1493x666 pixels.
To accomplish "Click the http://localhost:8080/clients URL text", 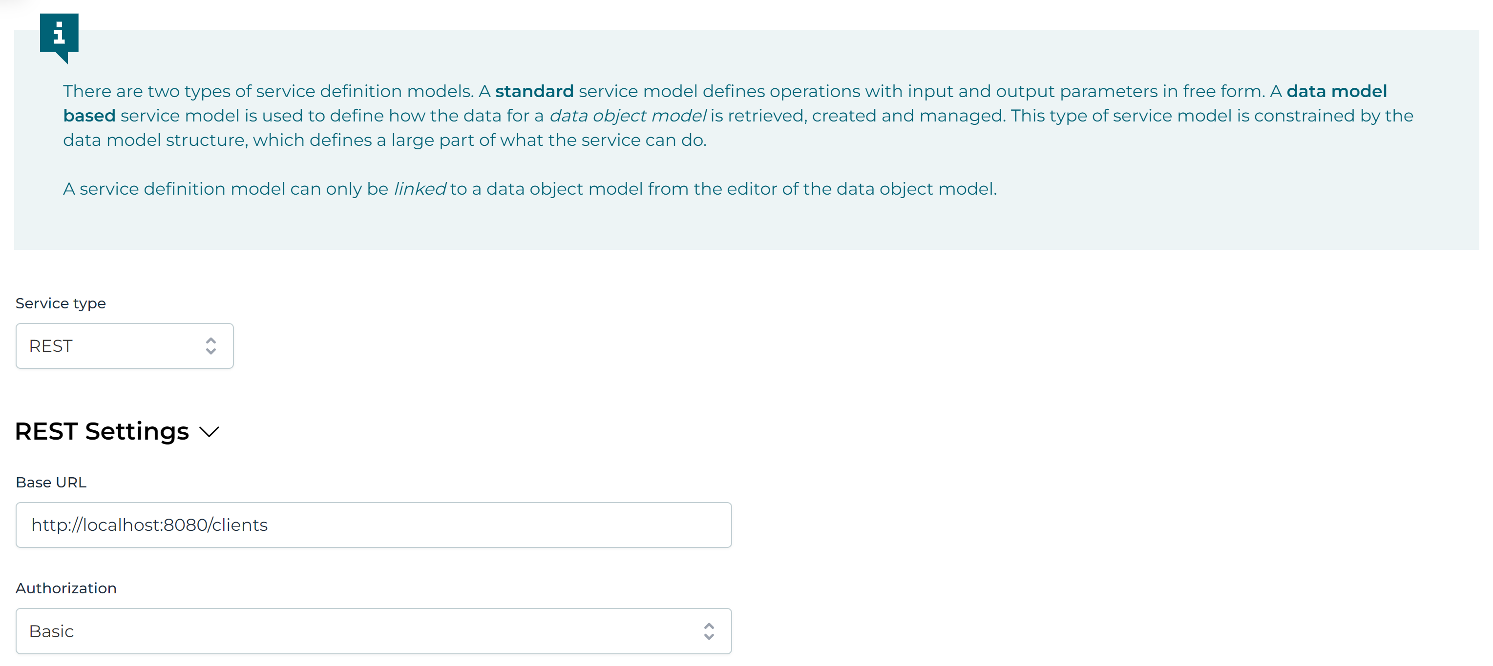I will [x=149, y=525].
